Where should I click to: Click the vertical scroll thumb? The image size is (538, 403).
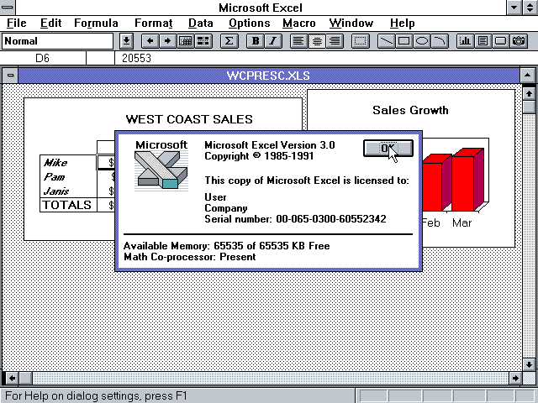click(529, 107)
